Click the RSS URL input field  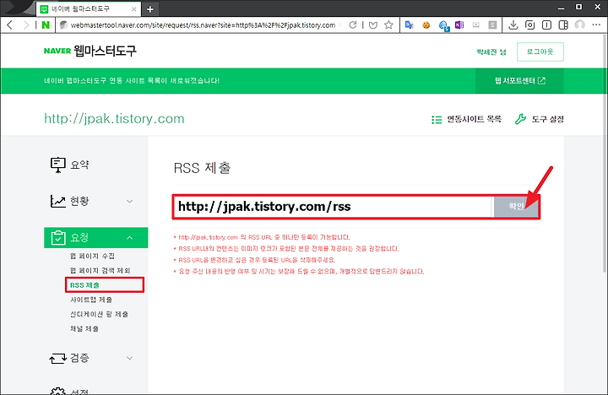point(333,207)
